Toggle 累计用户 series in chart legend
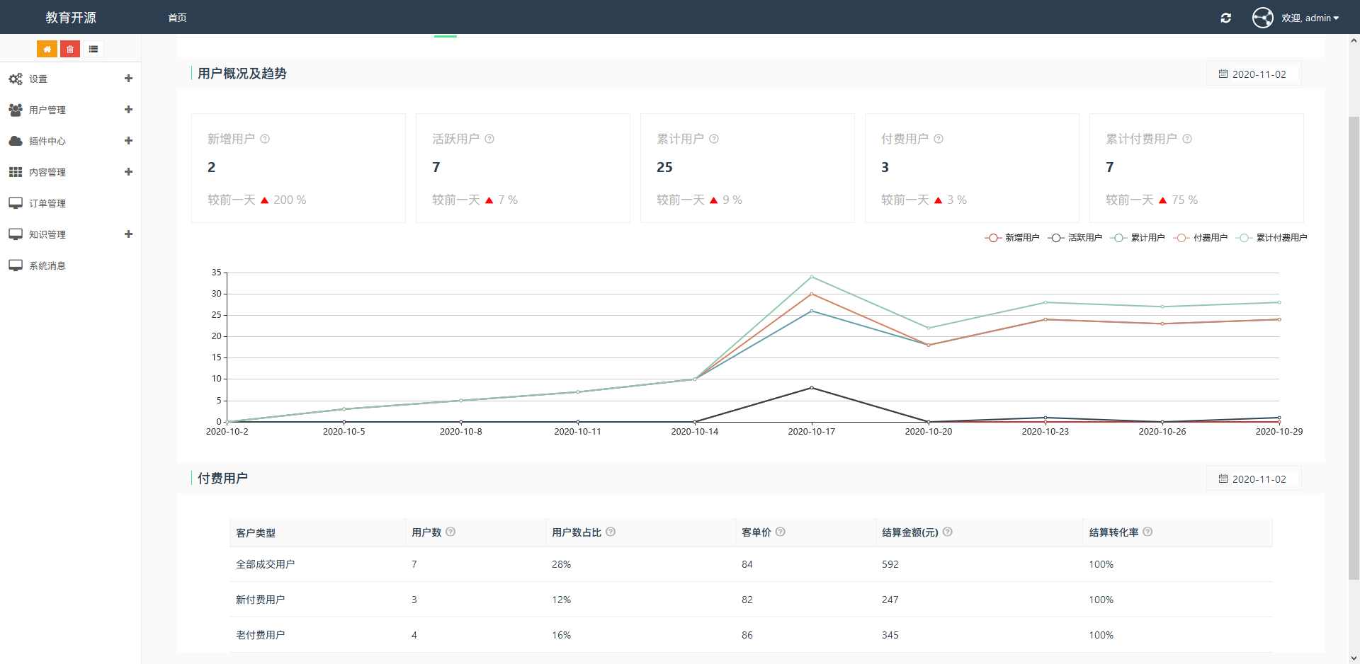1360x664 pixels. coord(1138,238)
